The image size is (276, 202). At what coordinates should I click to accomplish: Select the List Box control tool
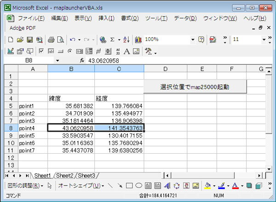click(x=80, y=52)
